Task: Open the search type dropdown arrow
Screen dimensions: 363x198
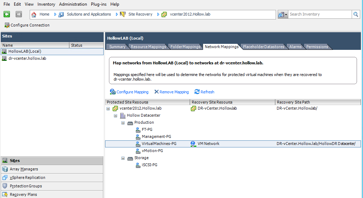Action: click(x=286, y=14)
